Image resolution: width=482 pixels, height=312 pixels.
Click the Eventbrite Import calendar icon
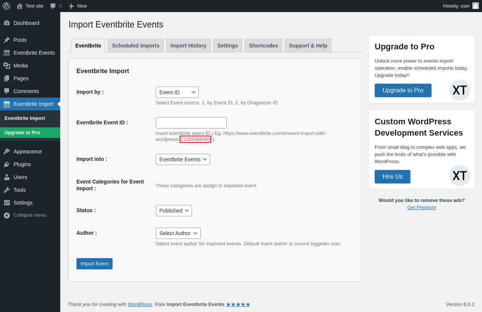pos(7,104)
